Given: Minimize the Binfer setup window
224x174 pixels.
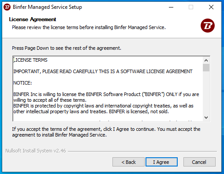Looking at the screenshot, I should point(171,7).
